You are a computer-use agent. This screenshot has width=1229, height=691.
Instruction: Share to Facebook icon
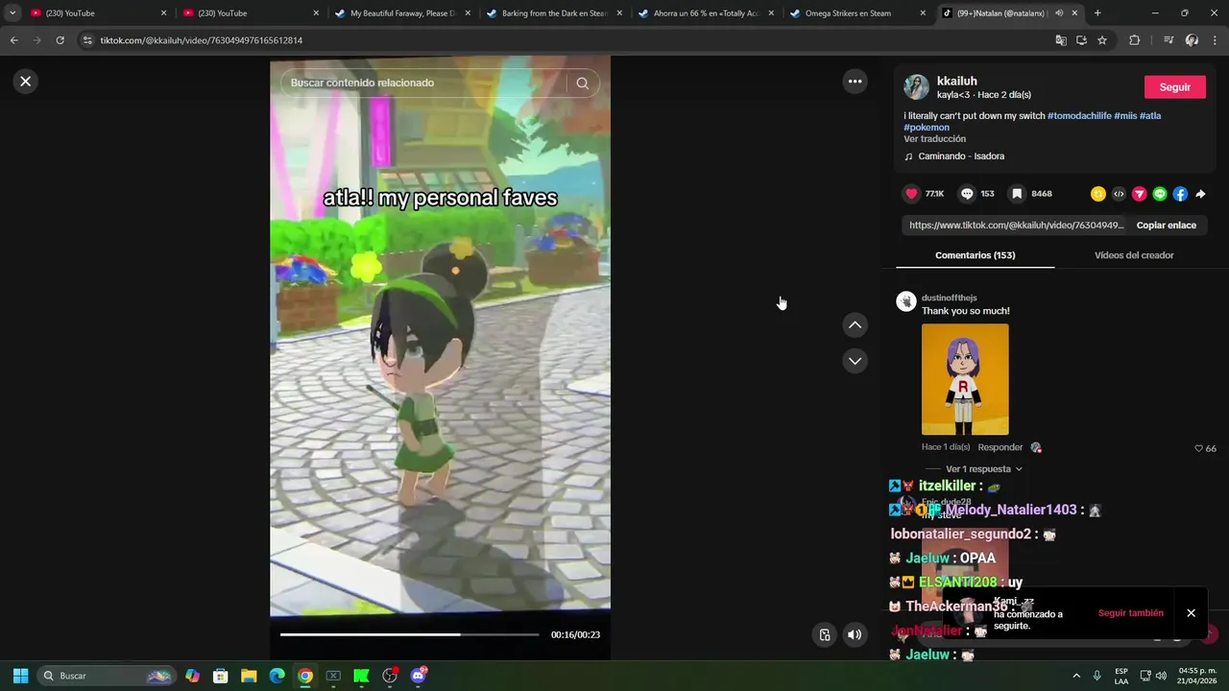1180,194
